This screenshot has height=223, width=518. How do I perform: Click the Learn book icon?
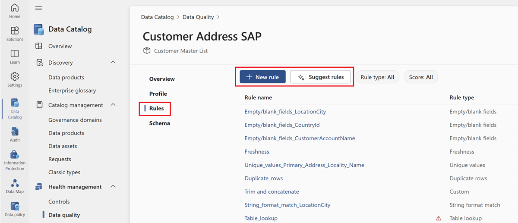(15, 53)
